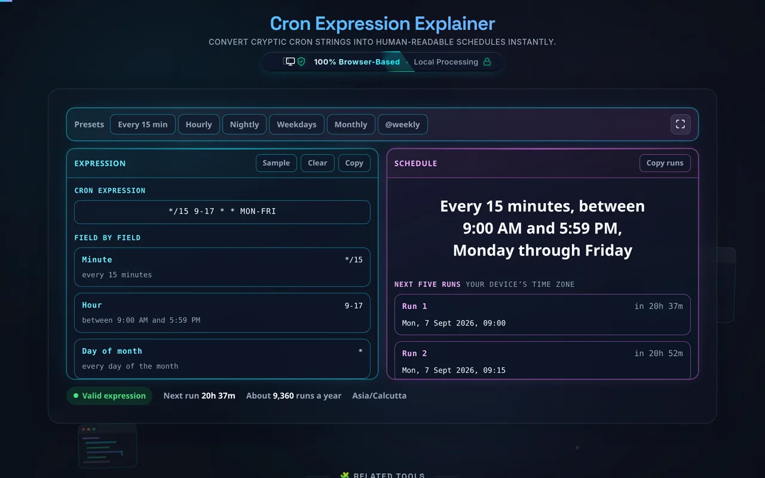765x478 pixels.
Task: Toggle fullscreen with the expand icon
Action: point(680,124)
